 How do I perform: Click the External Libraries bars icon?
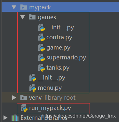tap(15, 118)
